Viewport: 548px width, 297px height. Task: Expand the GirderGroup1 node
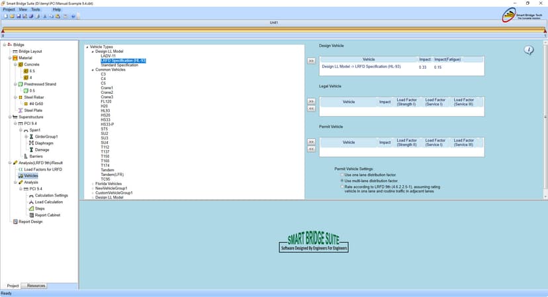[26, 137]
